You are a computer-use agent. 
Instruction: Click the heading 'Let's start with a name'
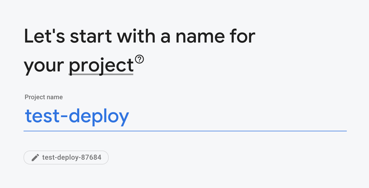pyautogui.click(x=139, y=36)
